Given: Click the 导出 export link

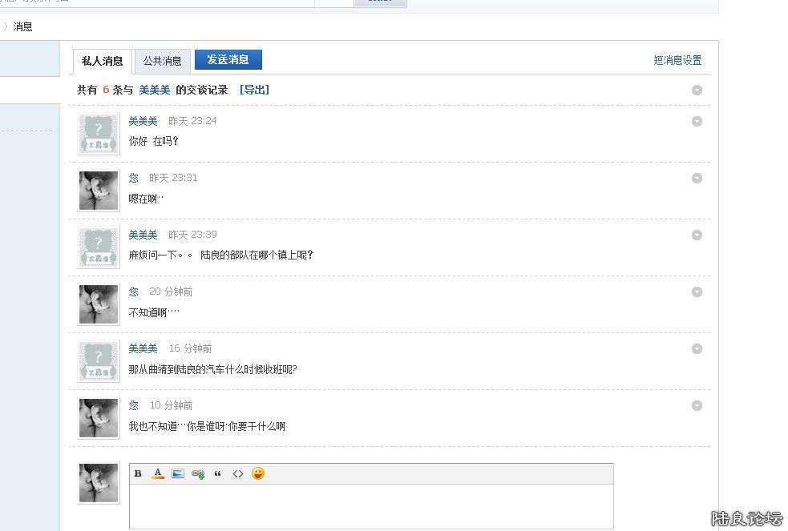Looking at the screenshot, I should click(x=254, y=90).
